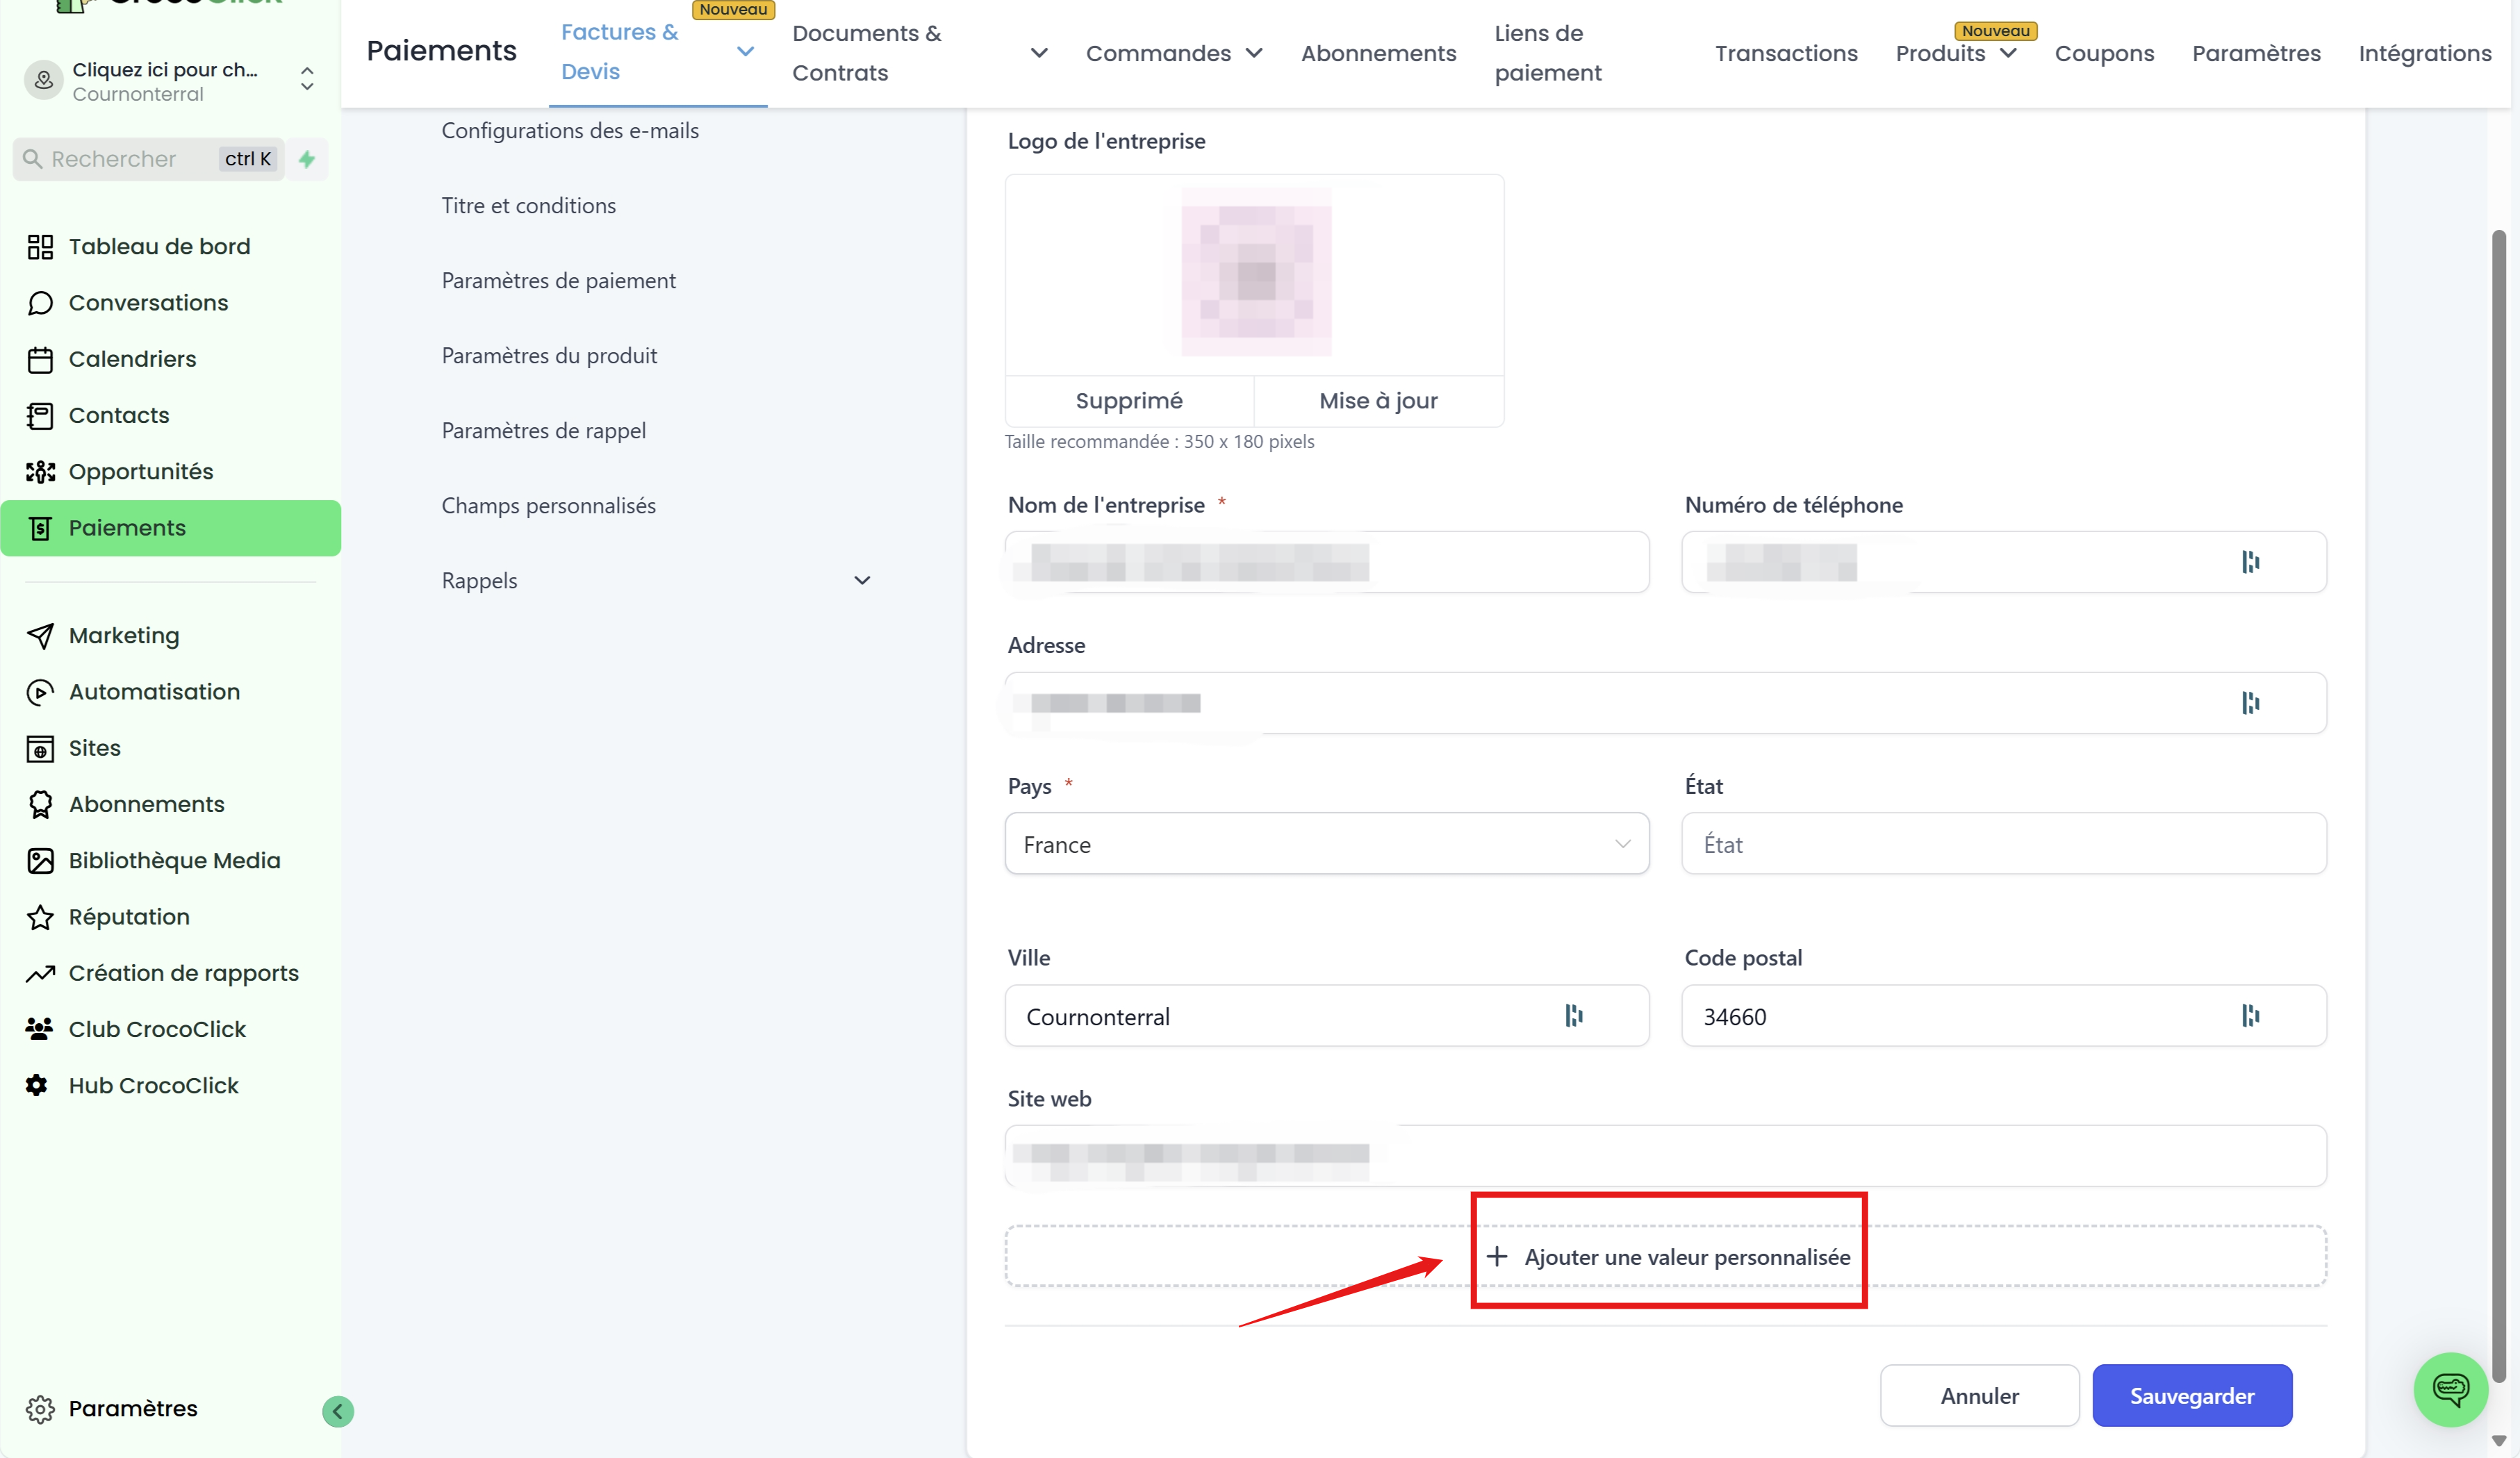2520x1458 pixels.
Task: Click the Opportunités pipeline icon
Action: (x=40, y=472)
